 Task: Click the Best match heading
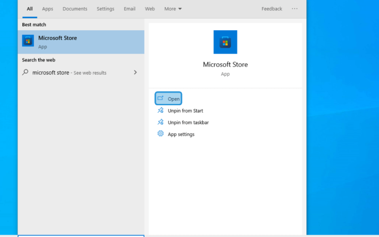34,25
